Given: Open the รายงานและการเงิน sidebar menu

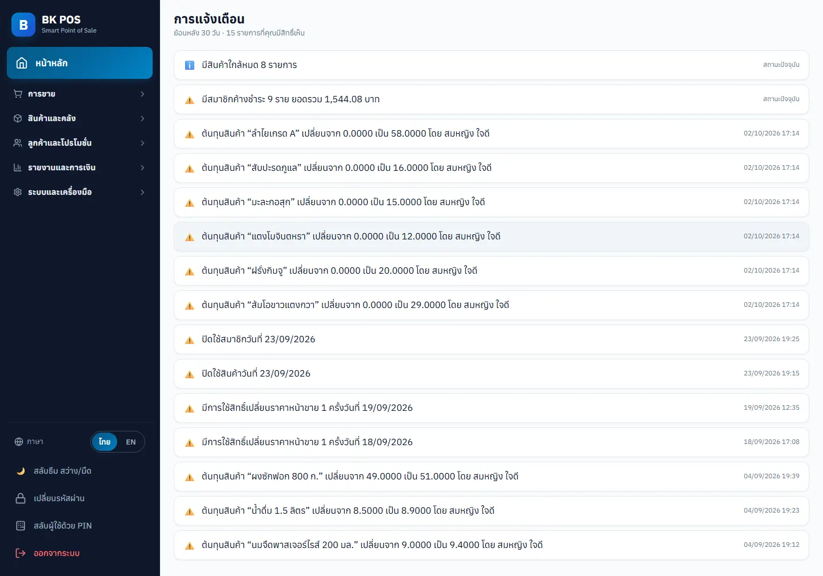Looking at the screenshot, I should point(80,167).
